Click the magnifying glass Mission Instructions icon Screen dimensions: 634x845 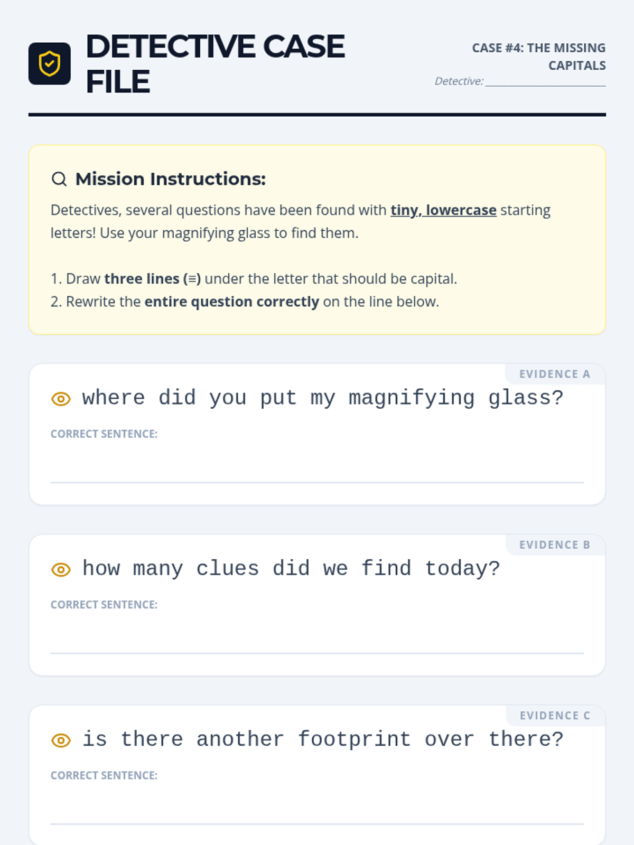tap(59, 179)
